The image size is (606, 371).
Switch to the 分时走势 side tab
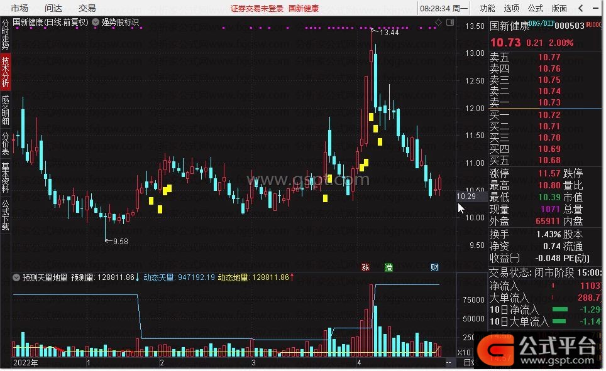point(6,35)
